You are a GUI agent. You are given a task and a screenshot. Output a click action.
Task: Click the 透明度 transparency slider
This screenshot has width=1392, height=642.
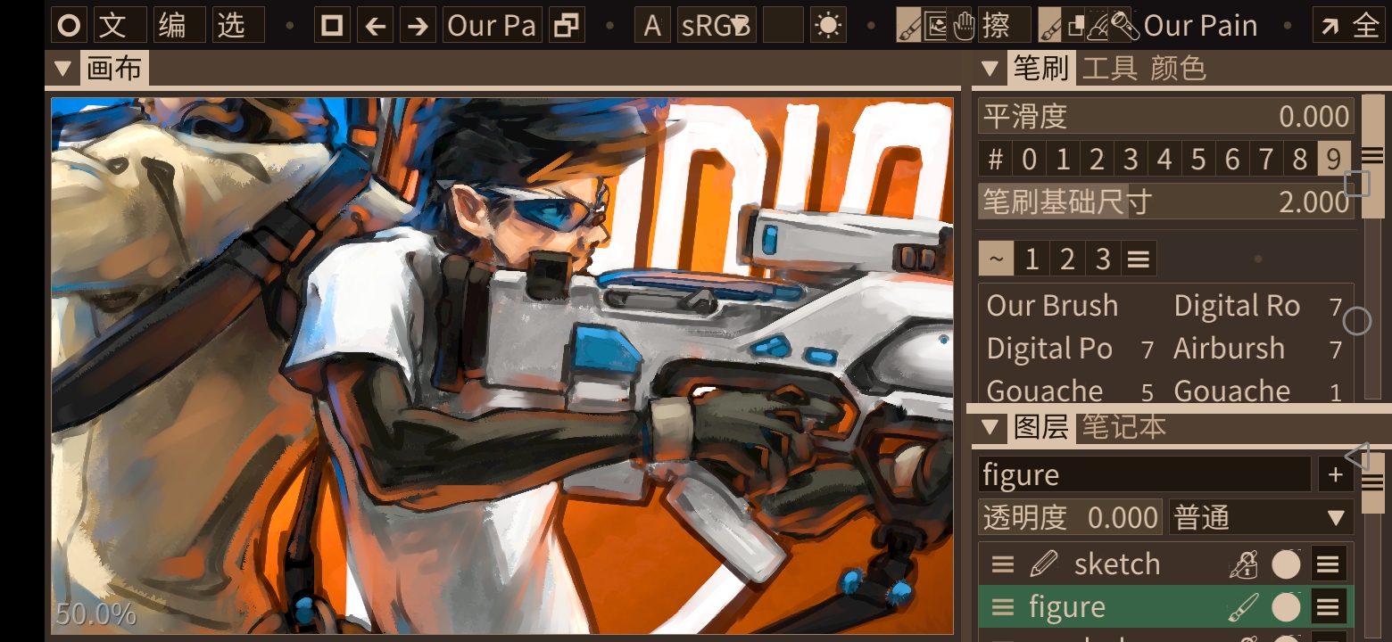point(1070,517)
